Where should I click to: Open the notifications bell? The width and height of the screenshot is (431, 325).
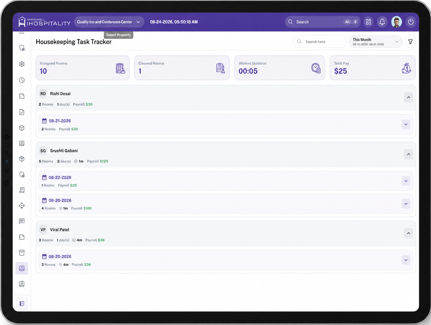(x=382, y=22)
